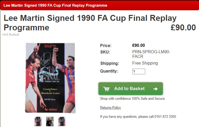Click the Not Rated rating label

pos(11,34)
